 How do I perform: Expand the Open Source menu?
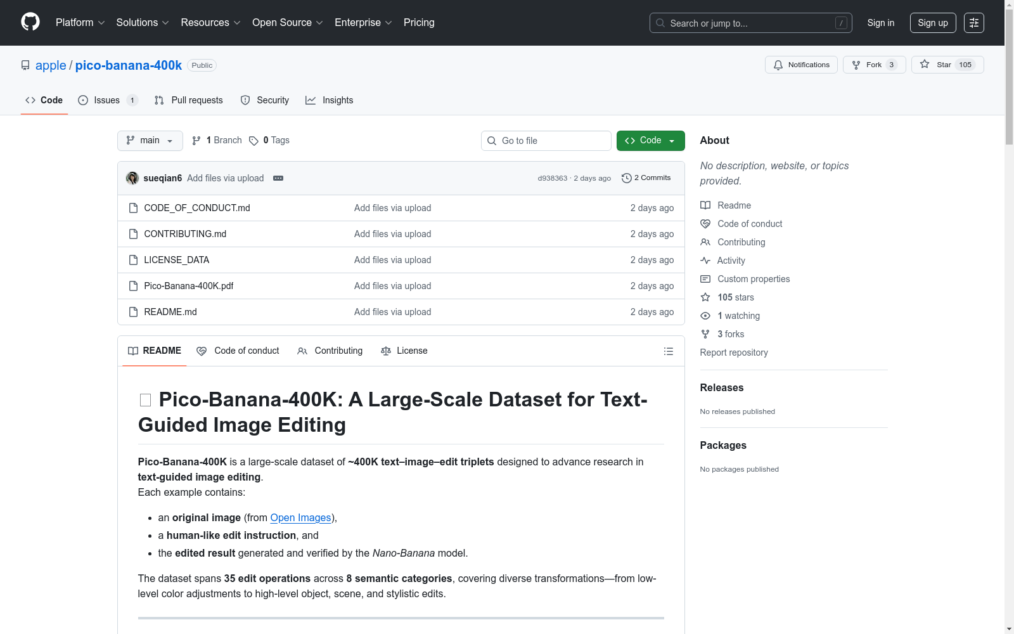(x=288, y=22)
